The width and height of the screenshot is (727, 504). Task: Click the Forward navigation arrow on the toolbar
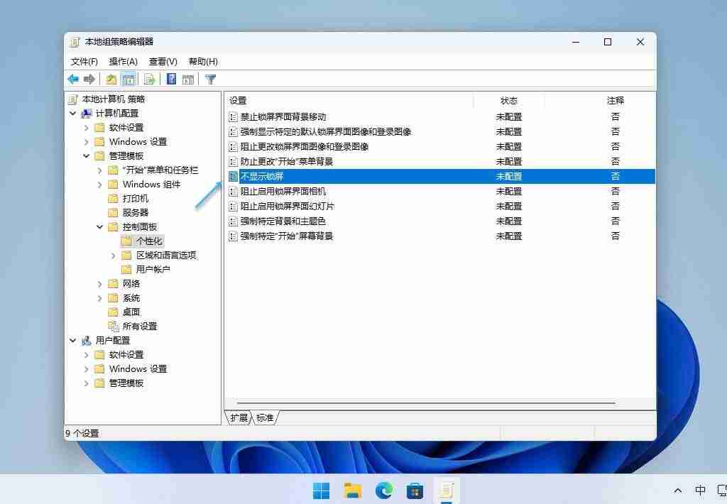point(90,79)
